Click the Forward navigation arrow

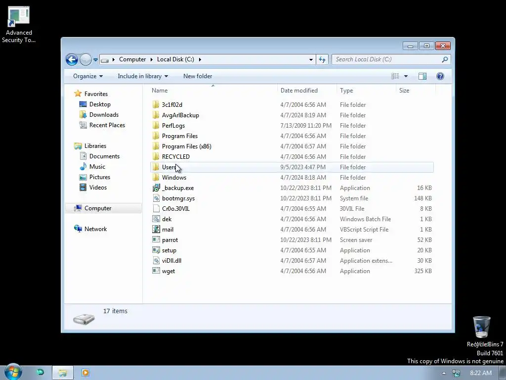coord(85,59)
